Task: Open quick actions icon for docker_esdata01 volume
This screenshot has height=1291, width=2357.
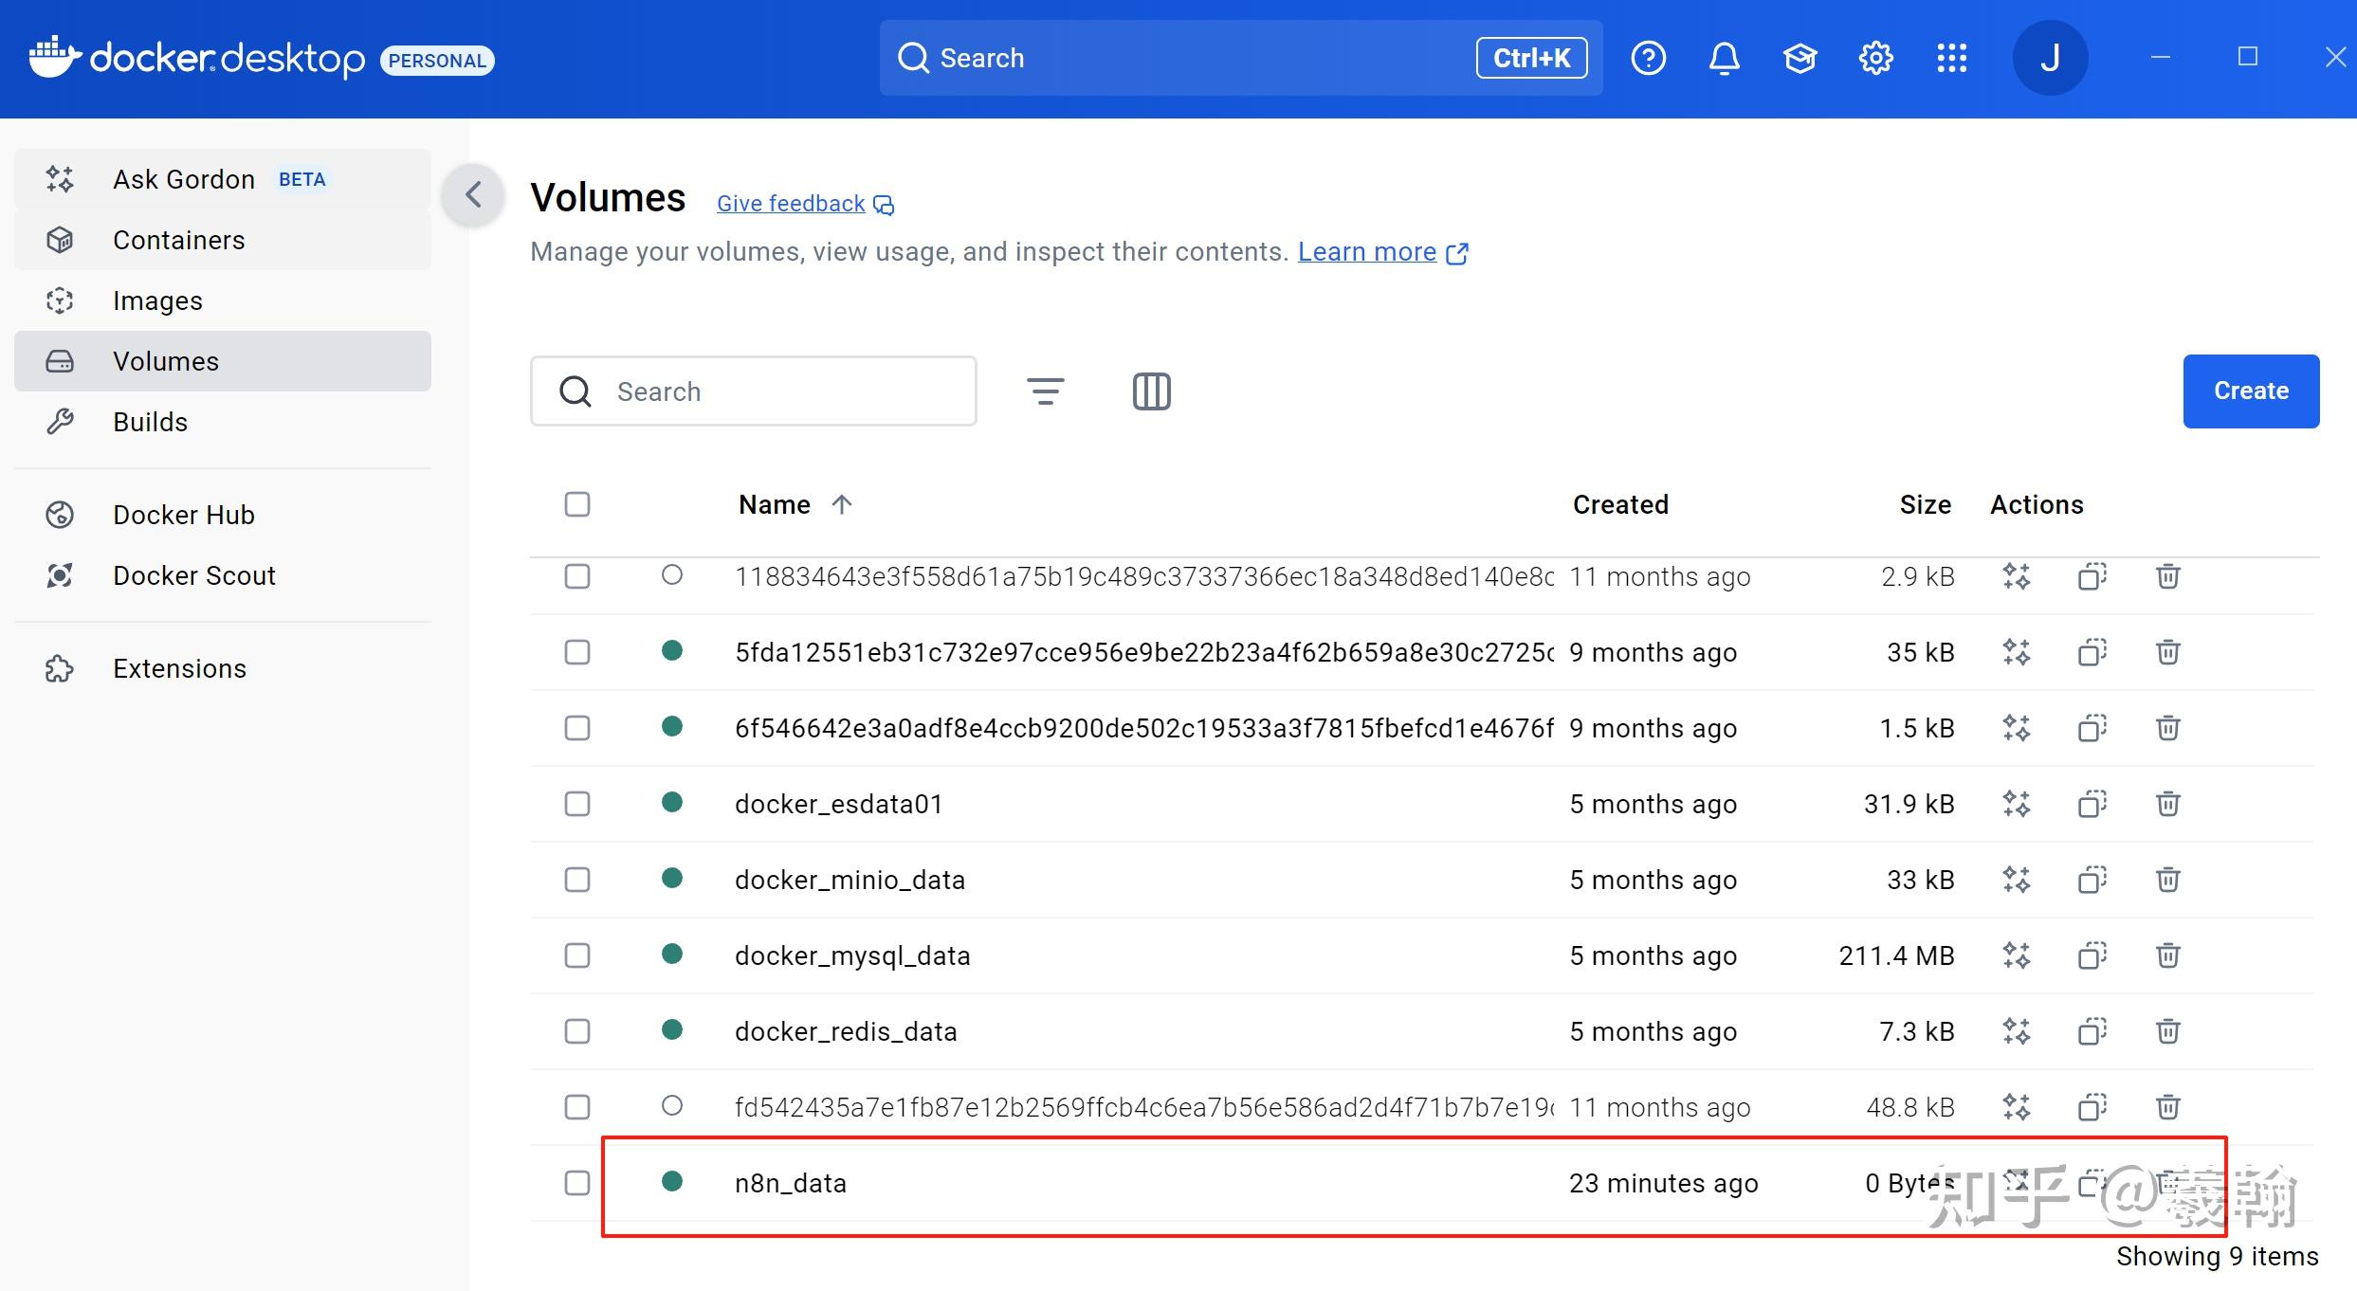Action: pos(2017,804)
